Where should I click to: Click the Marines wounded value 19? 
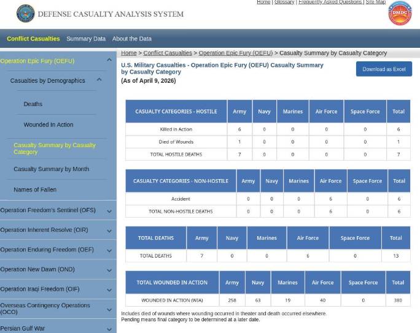tap(288, 300)
